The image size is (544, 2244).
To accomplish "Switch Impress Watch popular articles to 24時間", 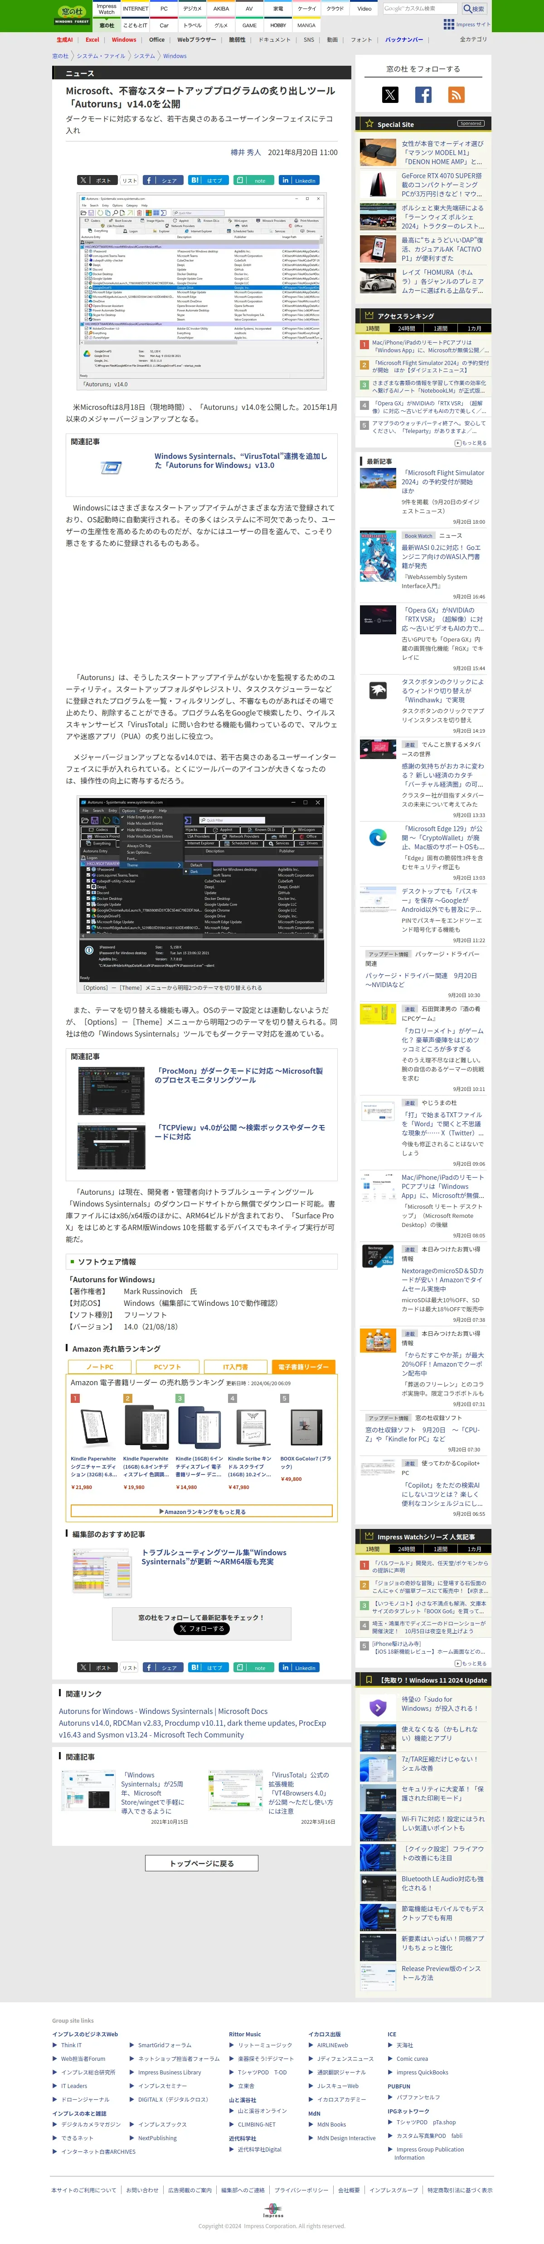I will (407, 1549).
